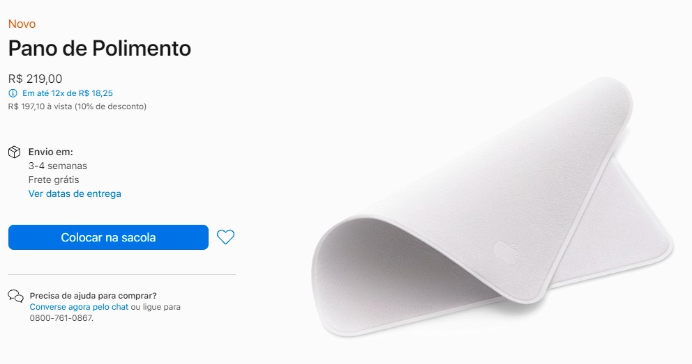This screenshot has width=692, height=364.
Task: Click the info icon beside installment offer
Action: 13,93
